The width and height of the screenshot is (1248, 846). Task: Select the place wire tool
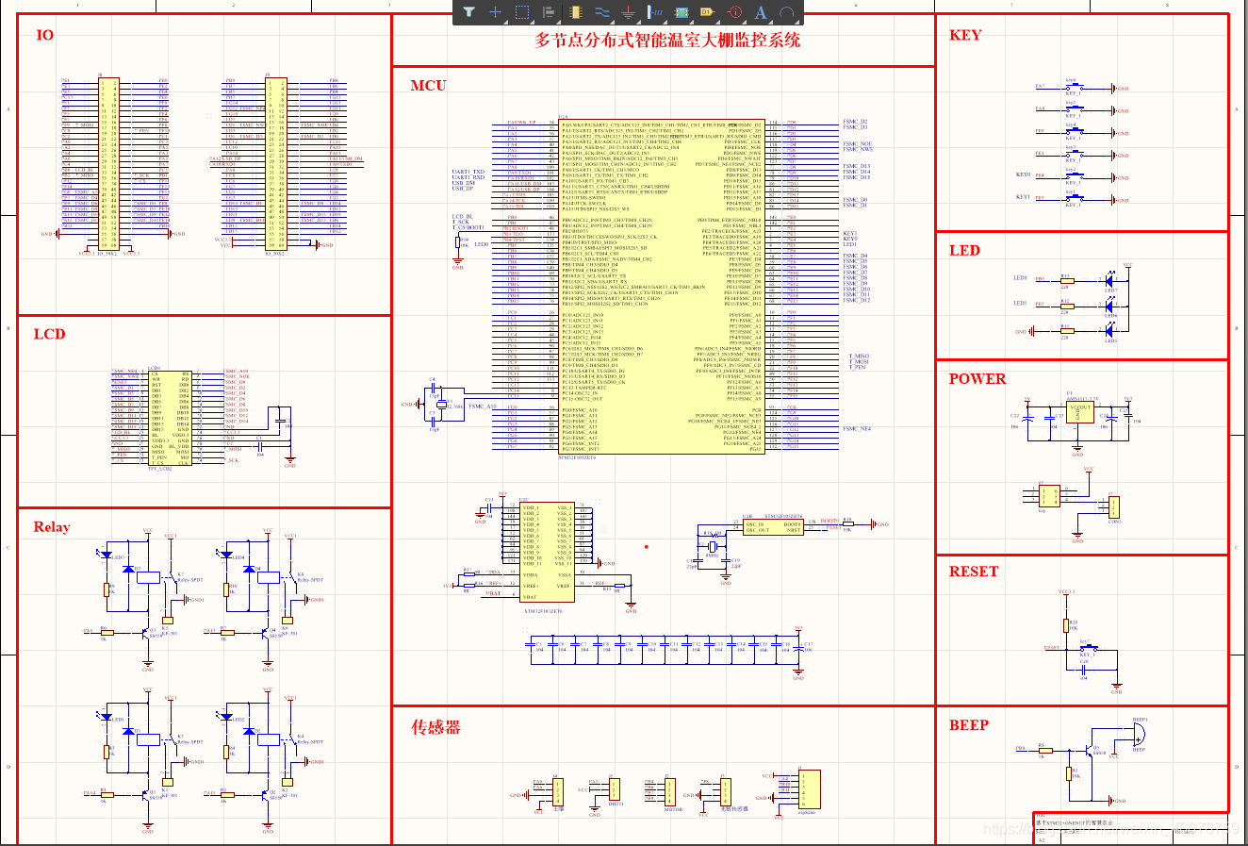click(x=603, y=12)
